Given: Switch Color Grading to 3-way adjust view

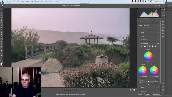Looking at the screenshot, I should coord(145,46).
